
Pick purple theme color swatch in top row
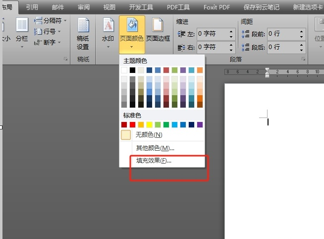(183, 70)
